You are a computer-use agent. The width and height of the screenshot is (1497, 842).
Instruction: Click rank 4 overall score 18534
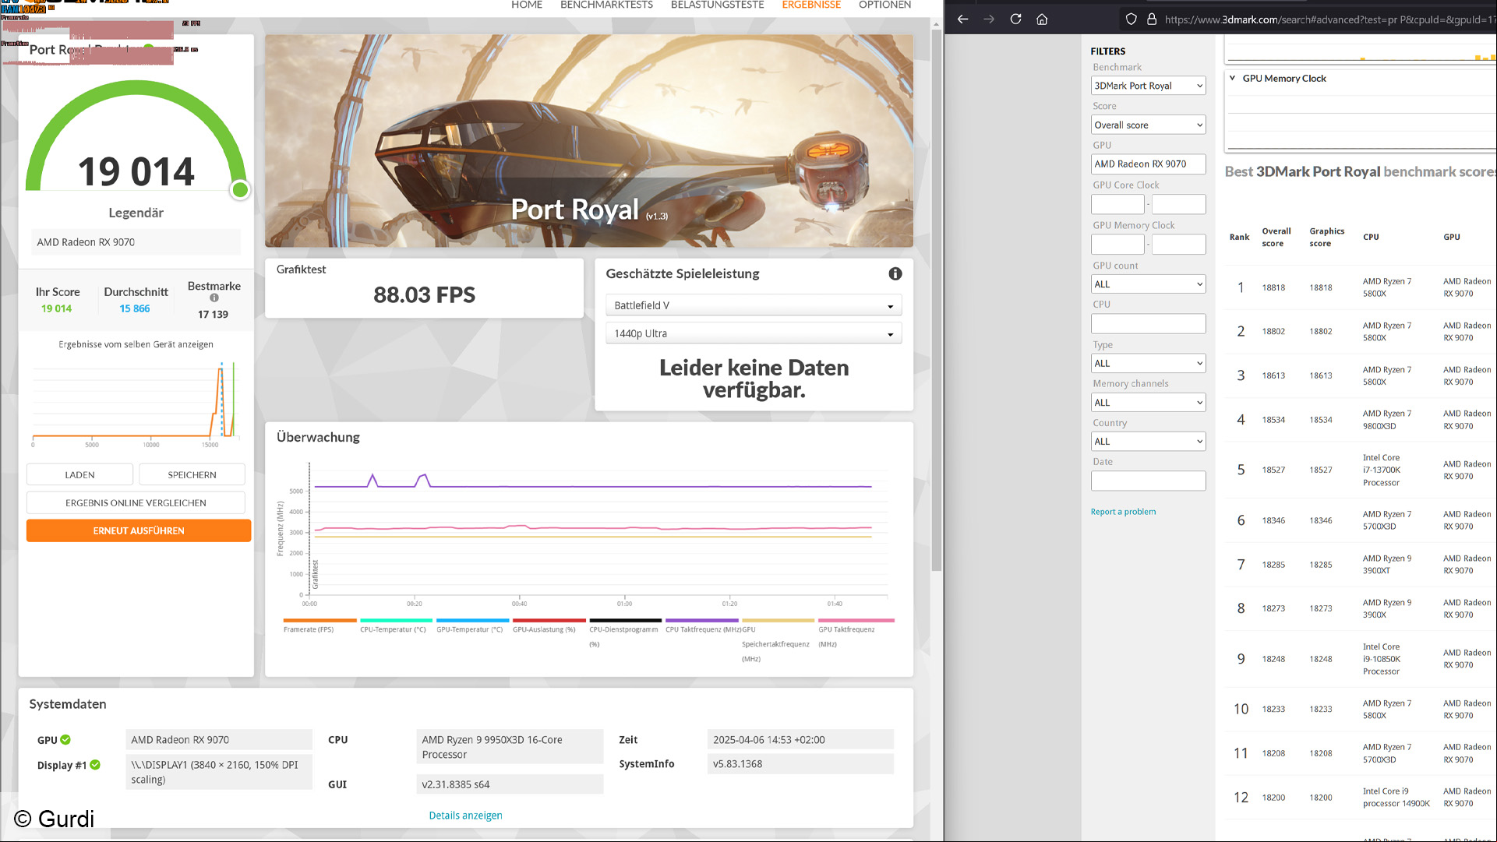pos(1273,420)
